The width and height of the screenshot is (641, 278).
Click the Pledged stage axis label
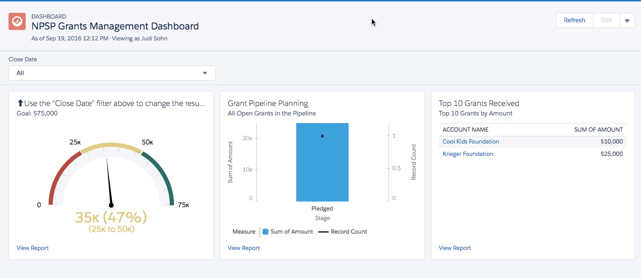[322, 209]
